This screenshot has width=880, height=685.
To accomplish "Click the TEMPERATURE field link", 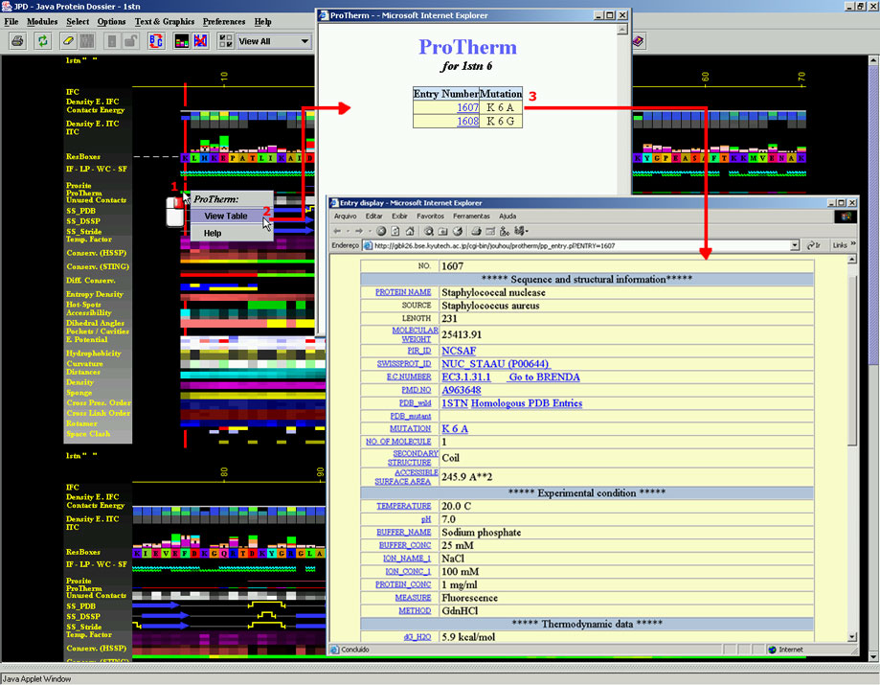I will point(403,507).
